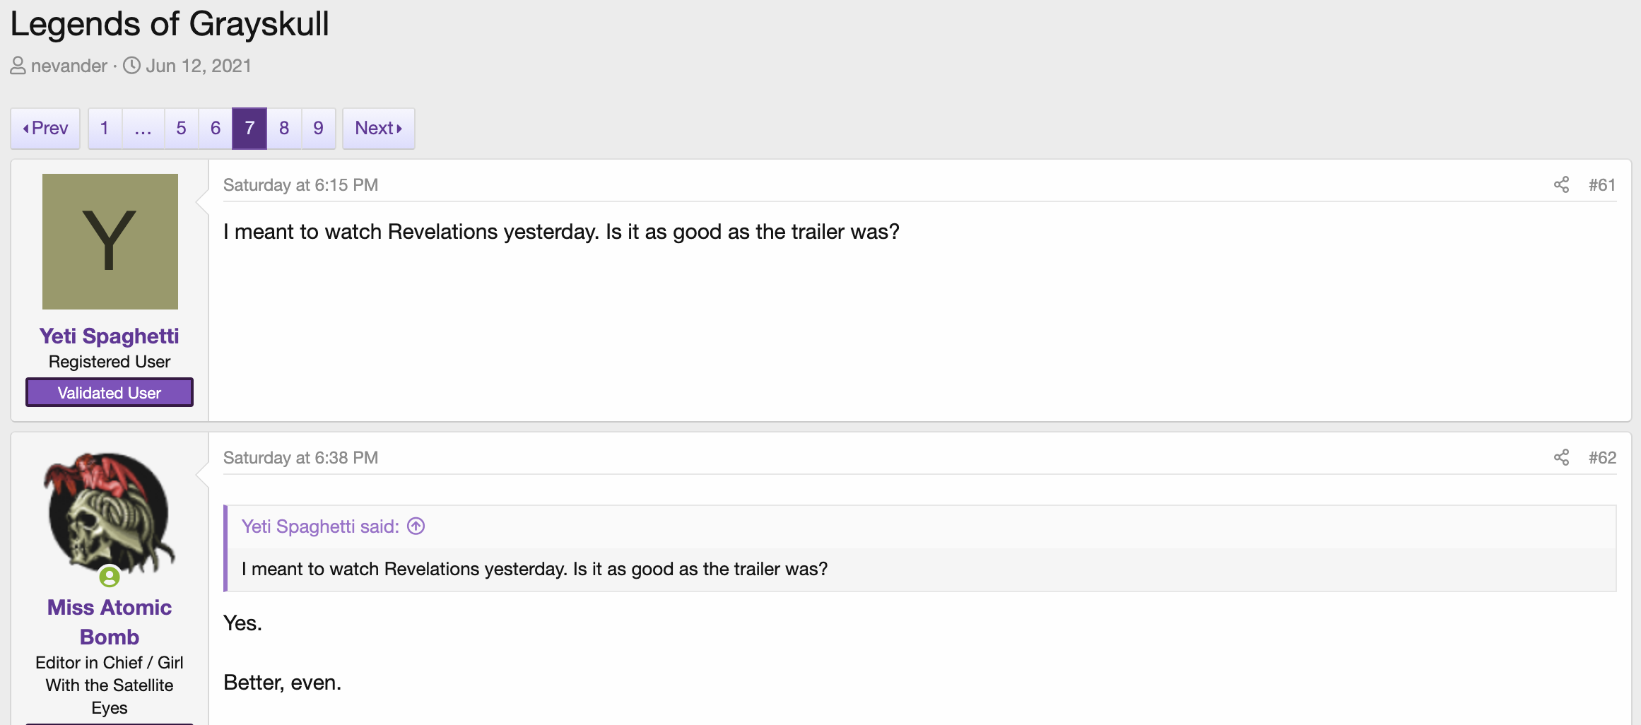Open the nevander author profile link

(x=69, y=66)
